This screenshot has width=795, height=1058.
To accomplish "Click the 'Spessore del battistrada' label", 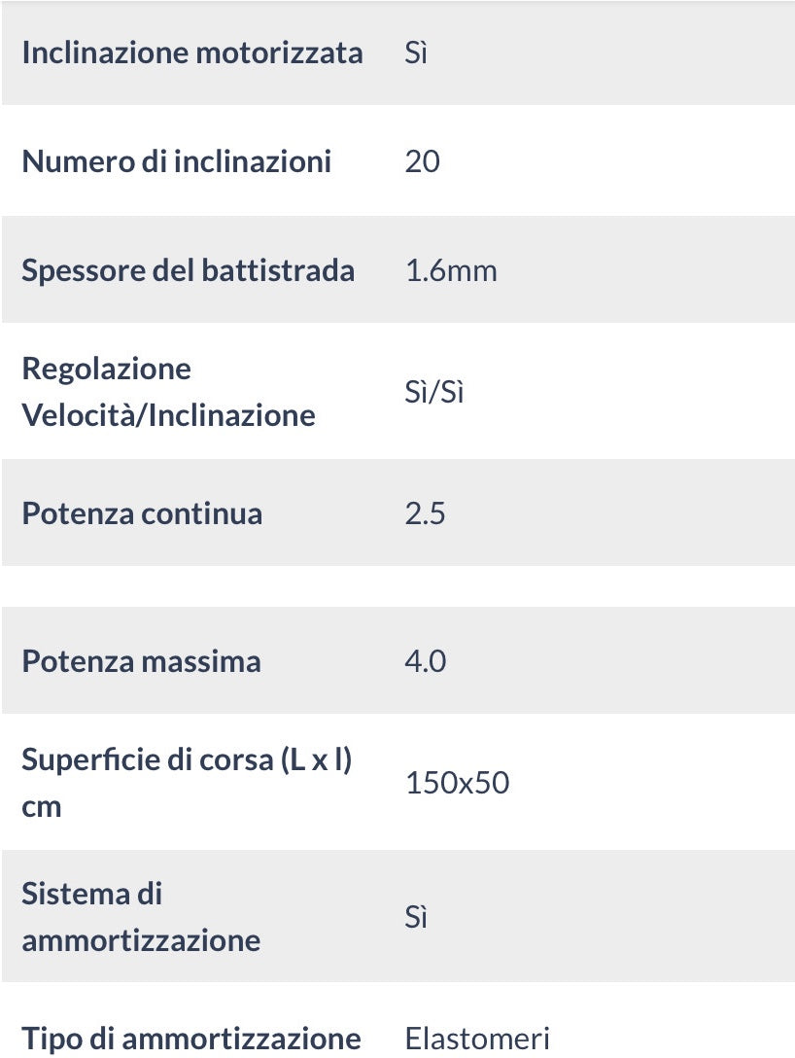I will point(189,269).
